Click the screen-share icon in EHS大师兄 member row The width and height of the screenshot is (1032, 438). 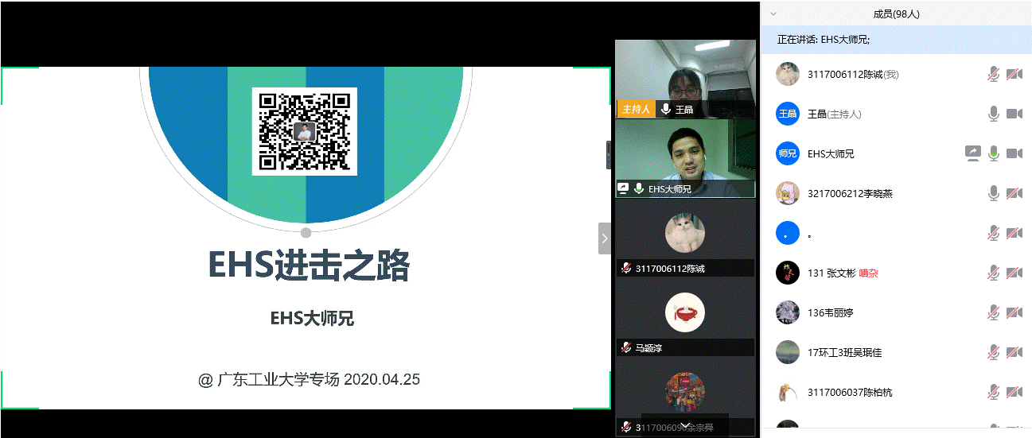(972, 153)
